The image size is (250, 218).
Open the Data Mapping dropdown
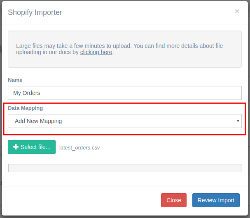pos(125,121)
